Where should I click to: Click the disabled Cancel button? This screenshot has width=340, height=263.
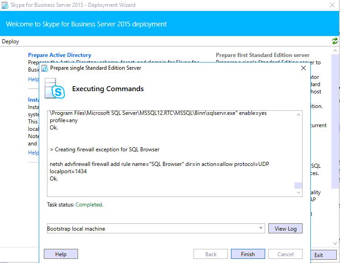pyautogui.click(x=285, y=254)
